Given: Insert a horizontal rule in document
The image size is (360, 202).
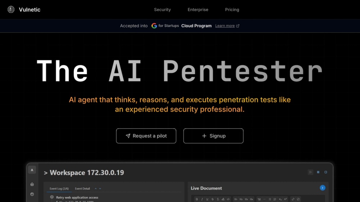Looking at the screenshot, I should pyautogui.click(x=265, y=199).
